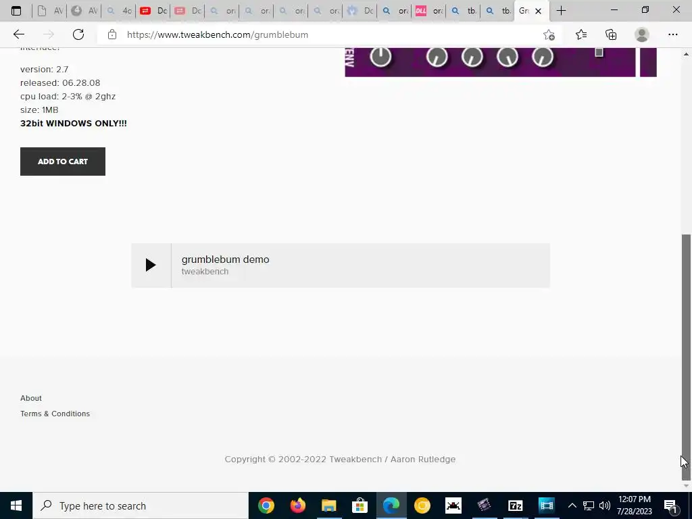Play the grumblebum demo audio
692x519 pixels.
click(151, 265)
